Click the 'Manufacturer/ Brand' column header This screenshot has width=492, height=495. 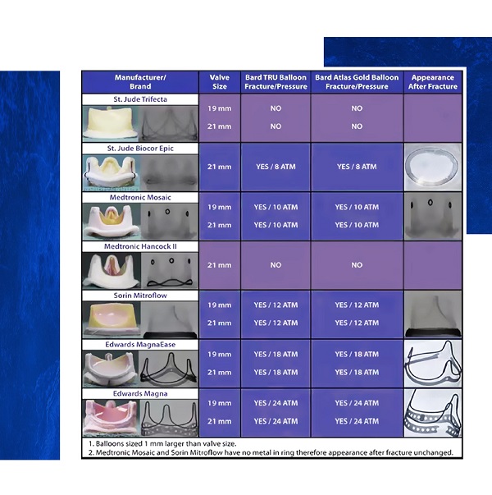click(x=140, y=82)
